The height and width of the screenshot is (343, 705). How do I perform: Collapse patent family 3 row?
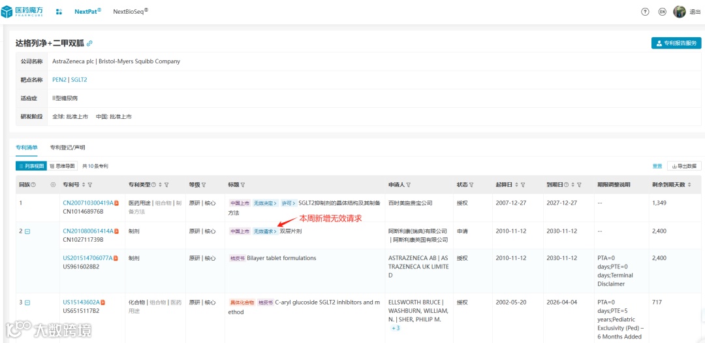27,302
